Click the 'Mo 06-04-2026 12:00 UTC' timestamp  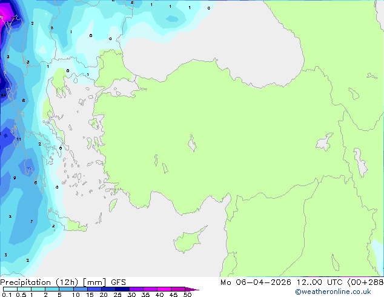282,282
